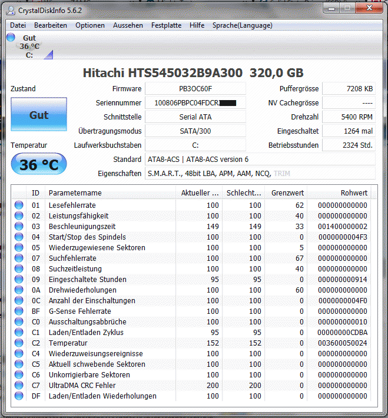Click the Laufwerksbuchstaben field C:
The image size is (388, 418).
(x=195, y=145)
